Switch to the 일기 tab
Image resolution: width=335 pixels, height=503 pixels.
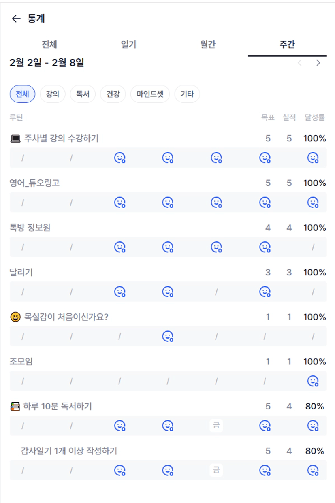(x=128, y=45)
